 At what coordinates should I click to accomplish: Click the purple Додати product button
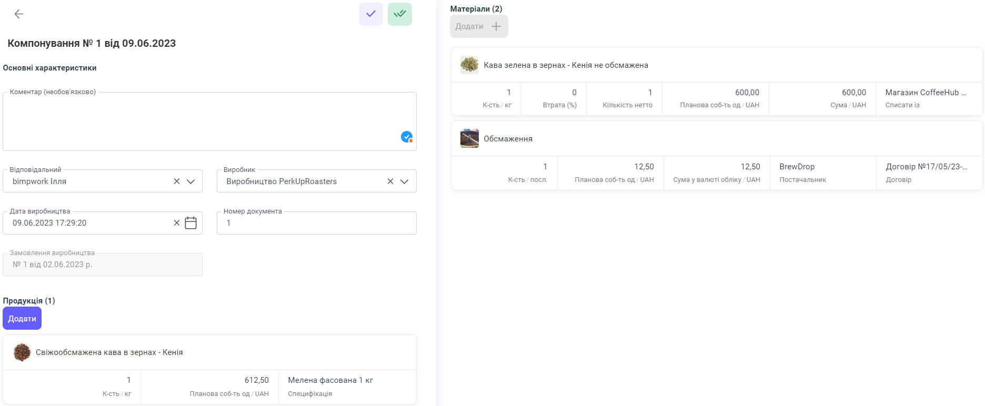(x=22, y=319)
